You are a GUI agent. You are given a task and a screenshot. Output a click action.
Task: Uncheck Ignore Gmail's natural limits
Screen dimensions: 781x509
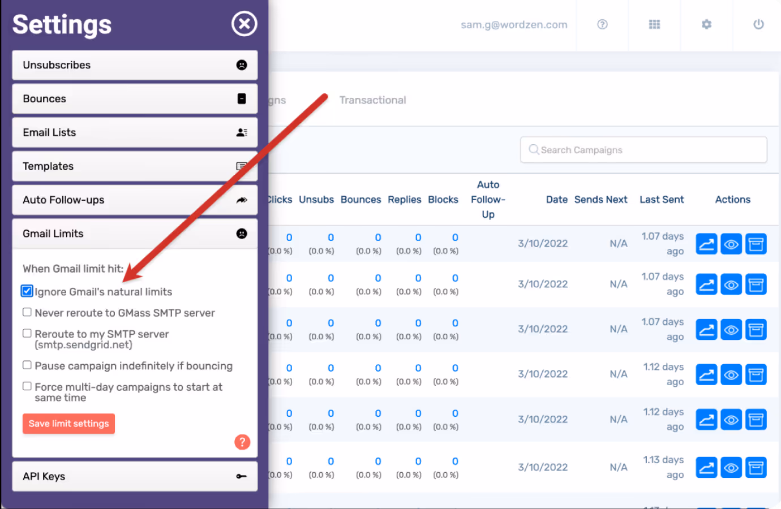coord(27,291)
